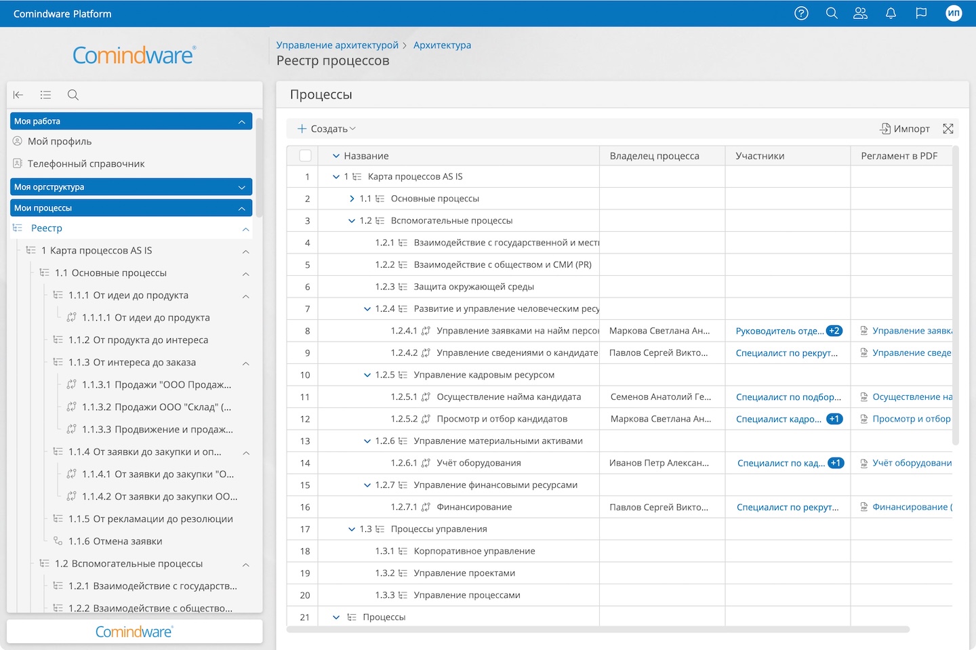The width and height of the screenshot is (976, 650).
Task: Click the search icon in top bar
Action: [x=832, y=14]
